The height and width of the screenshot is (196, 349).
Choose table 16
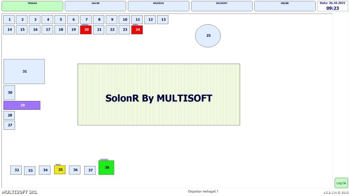tap(35, 30)
